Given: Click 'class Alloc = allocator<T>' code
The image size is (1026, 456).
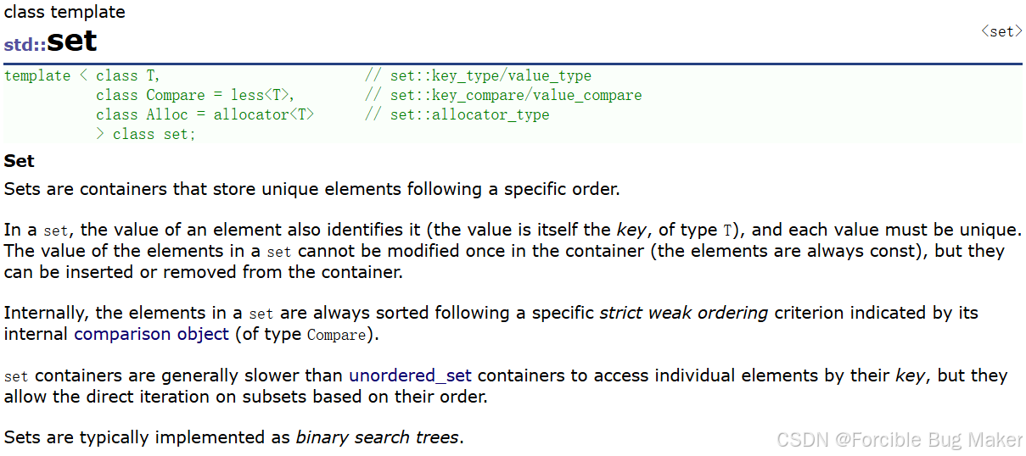Looking at the screenshot, I should click(205, 114).
